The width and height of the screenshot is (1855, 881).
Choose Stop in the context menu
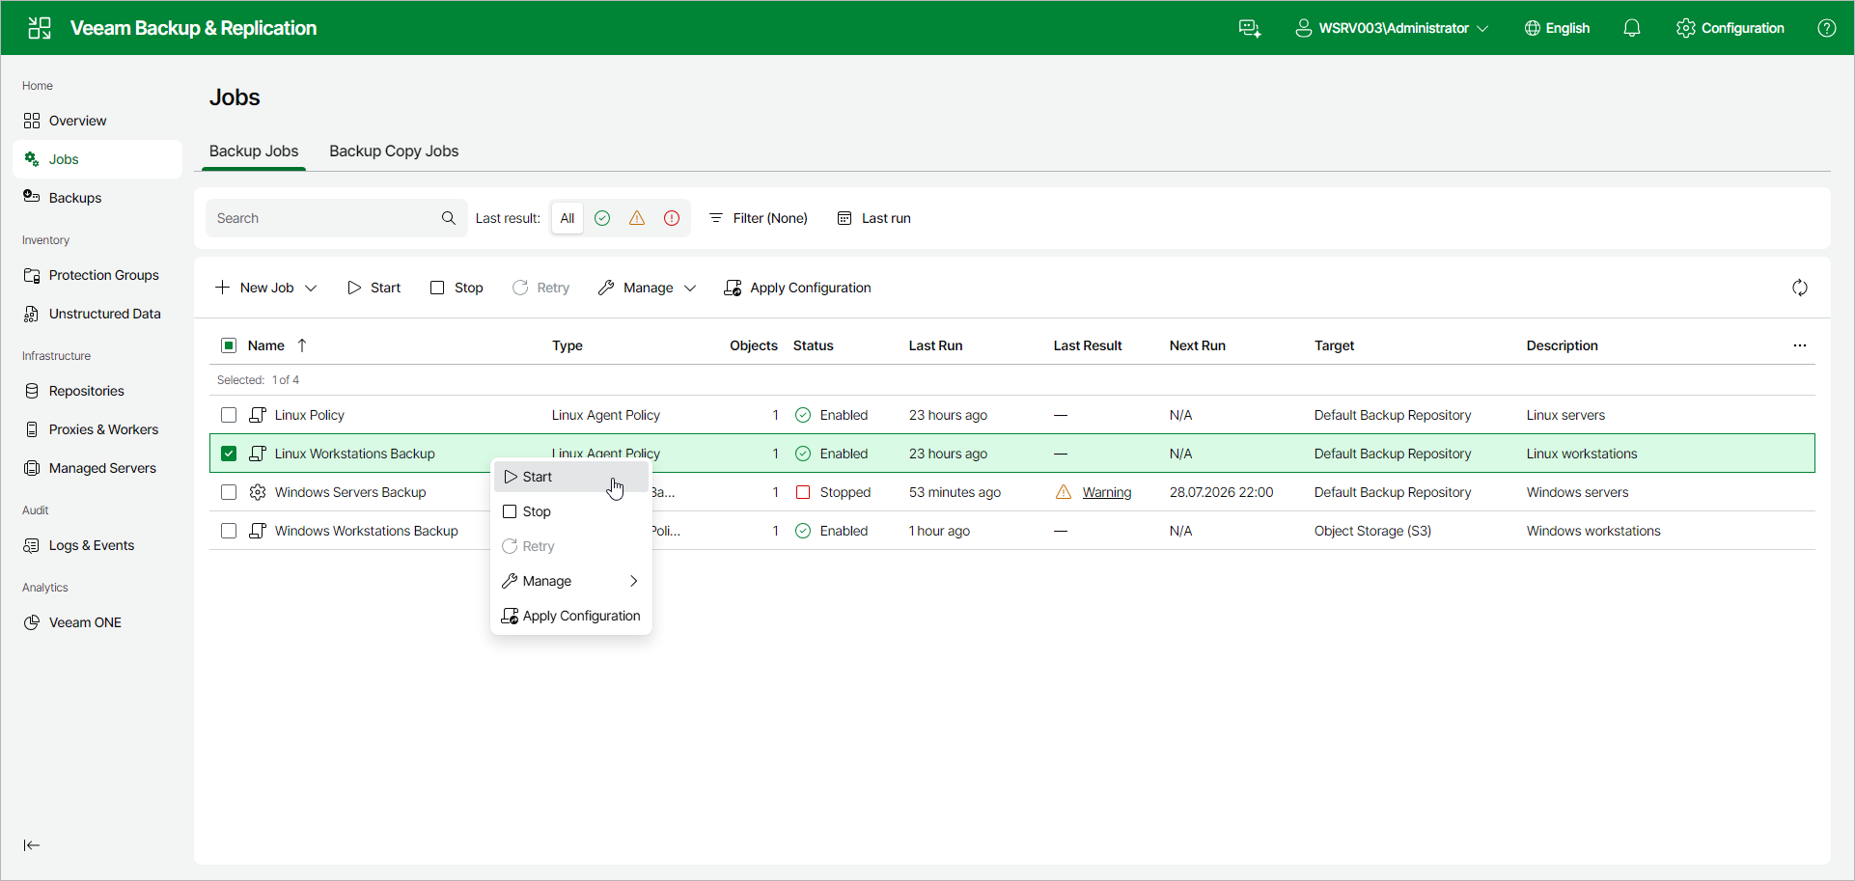tap(571, 511)
